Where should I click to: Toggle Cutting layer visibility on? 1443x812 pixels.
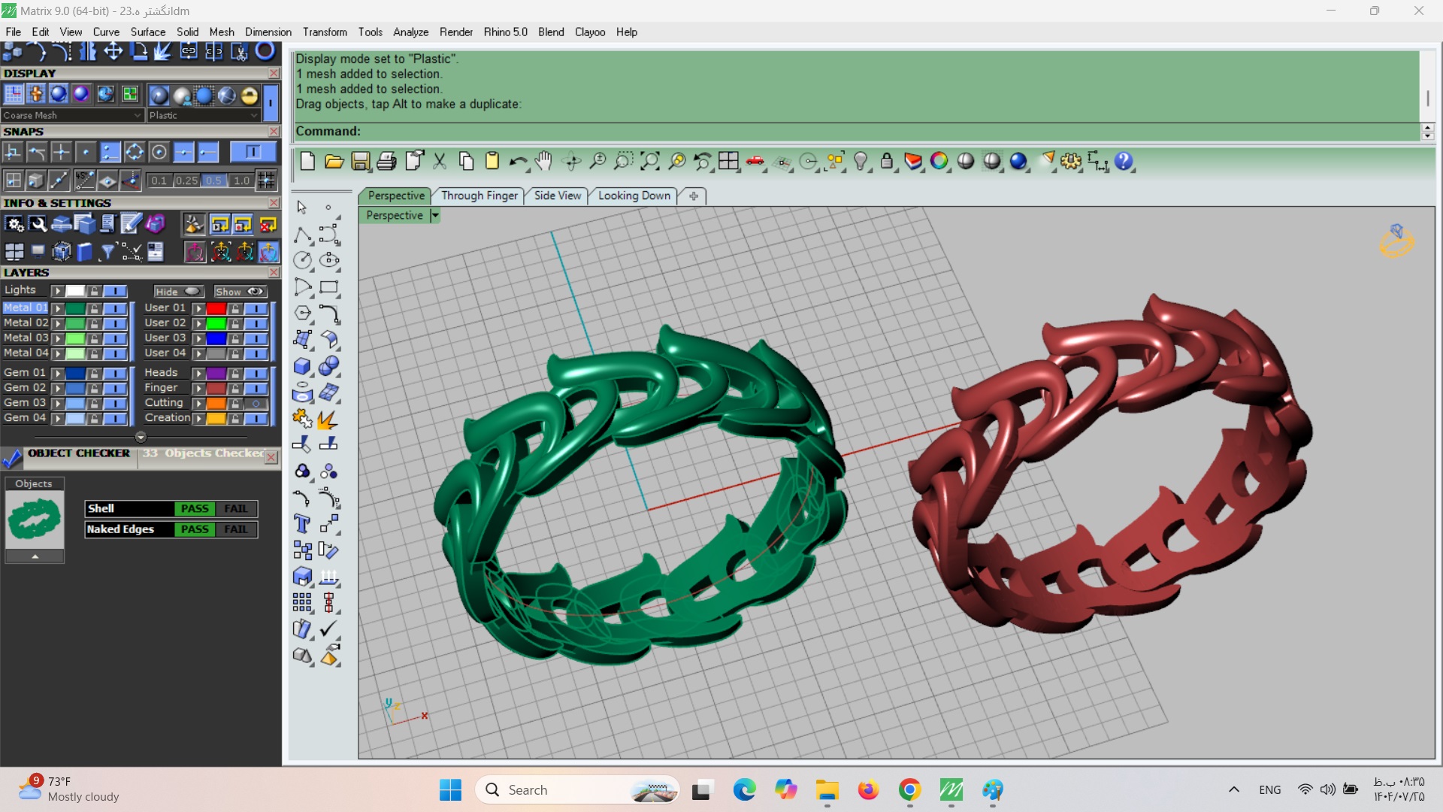[x=256, y=403]
